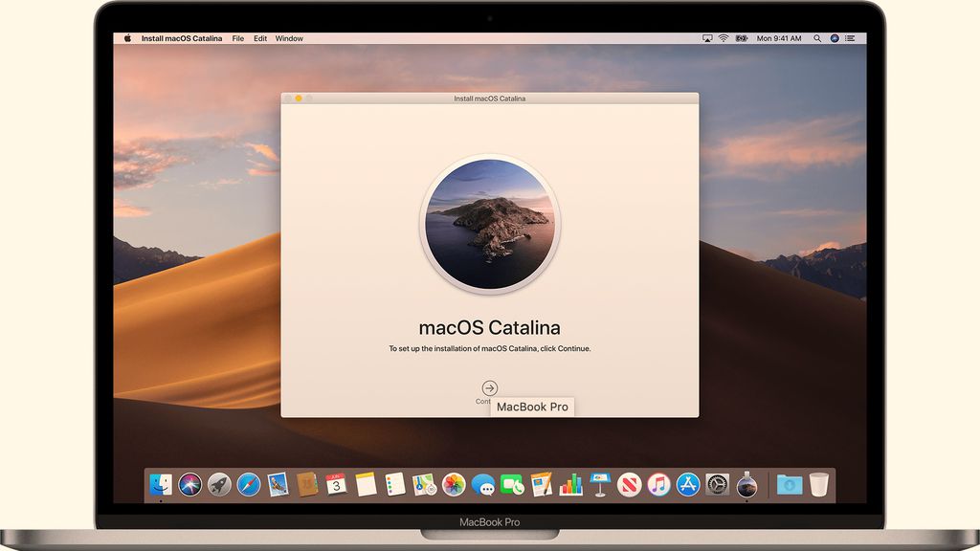Click the "macOS Catalina" heading text
980x551 pixels.
pos(489,327)
